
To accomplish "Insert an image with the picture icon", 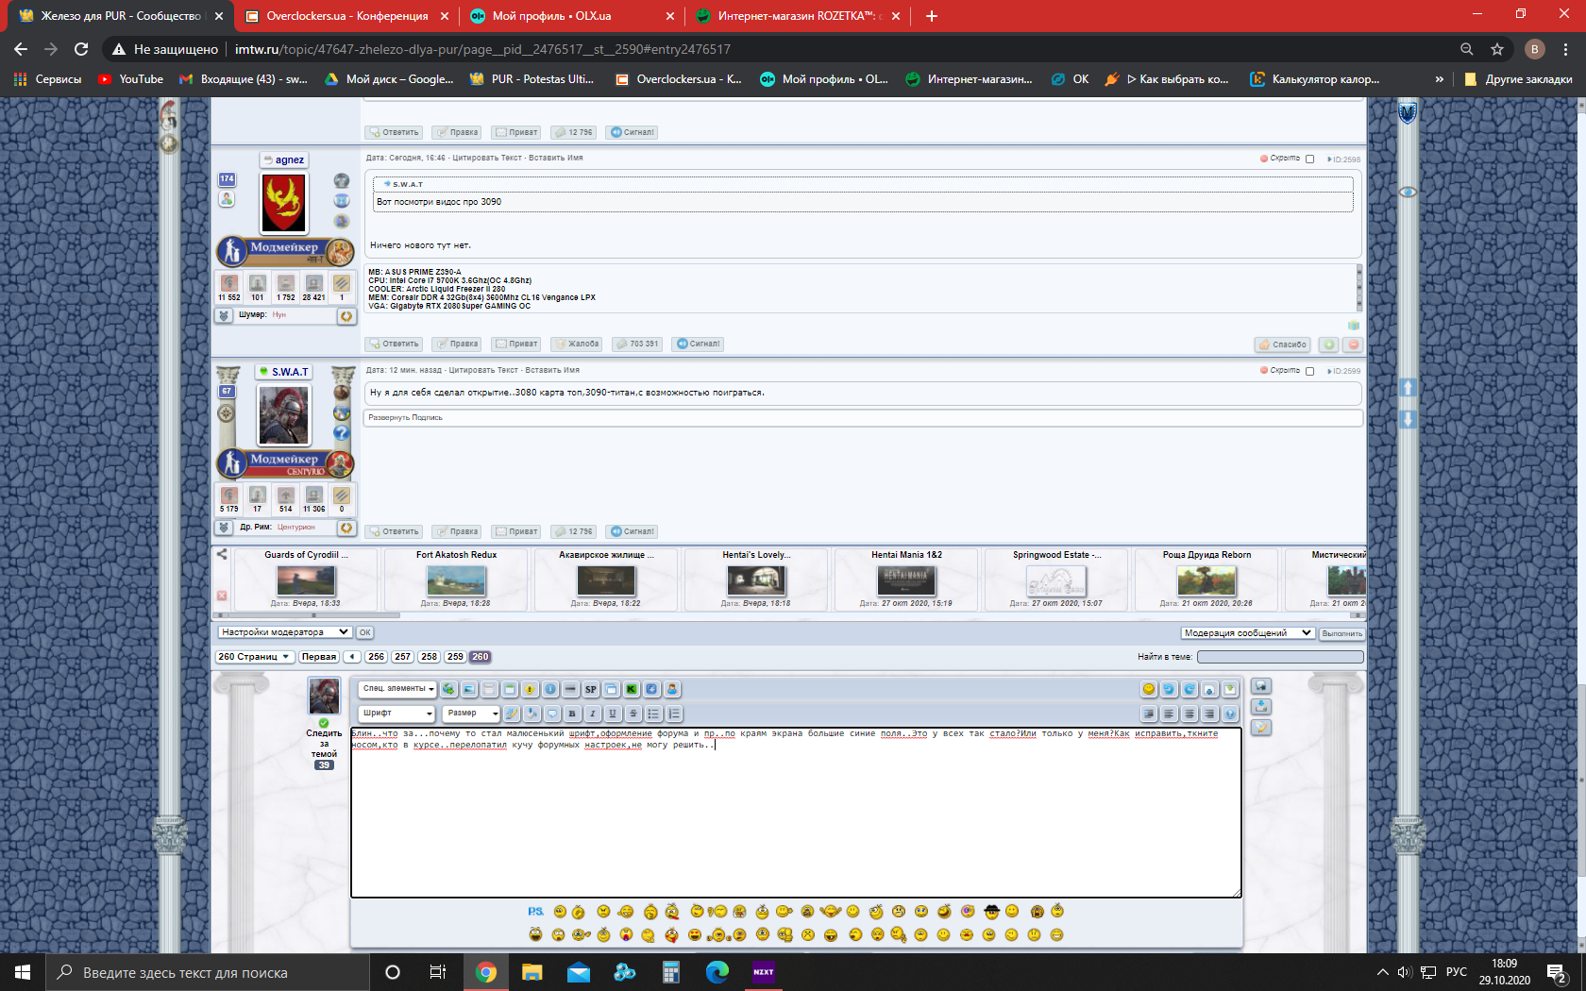I will coord(469,689).
